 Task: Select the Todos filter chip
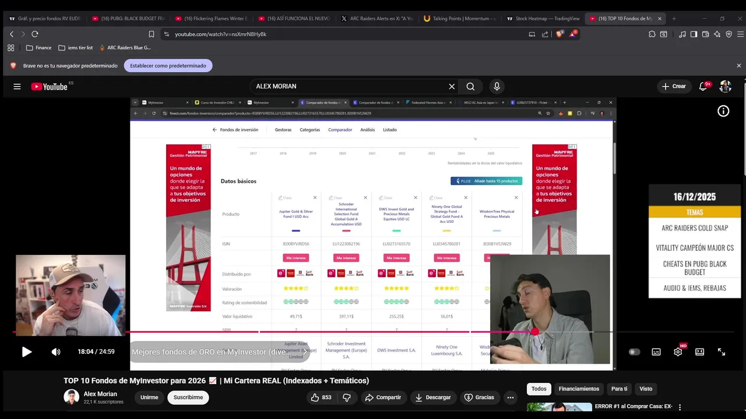[x=539, y=389]
